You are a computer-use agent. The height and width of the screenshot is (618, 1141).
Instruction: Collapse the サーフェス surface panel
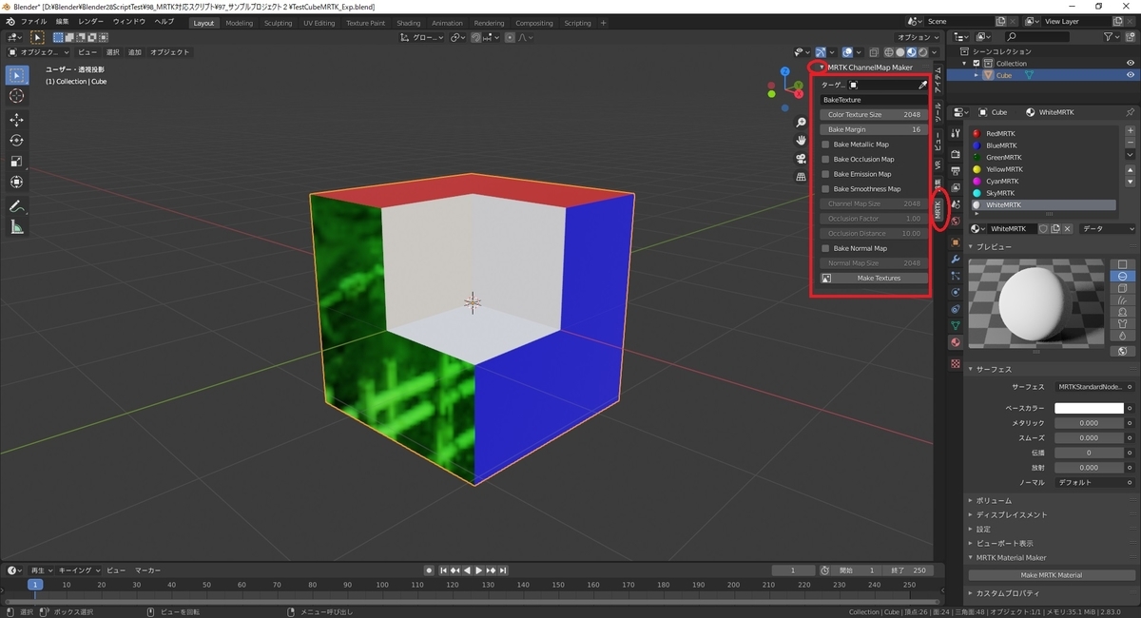click(x=971, y=369)
